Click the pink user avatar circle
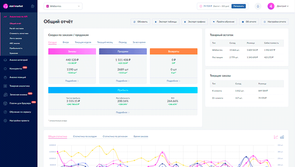Viewport: 295px width, 167px height. click(x=271, y=6)
